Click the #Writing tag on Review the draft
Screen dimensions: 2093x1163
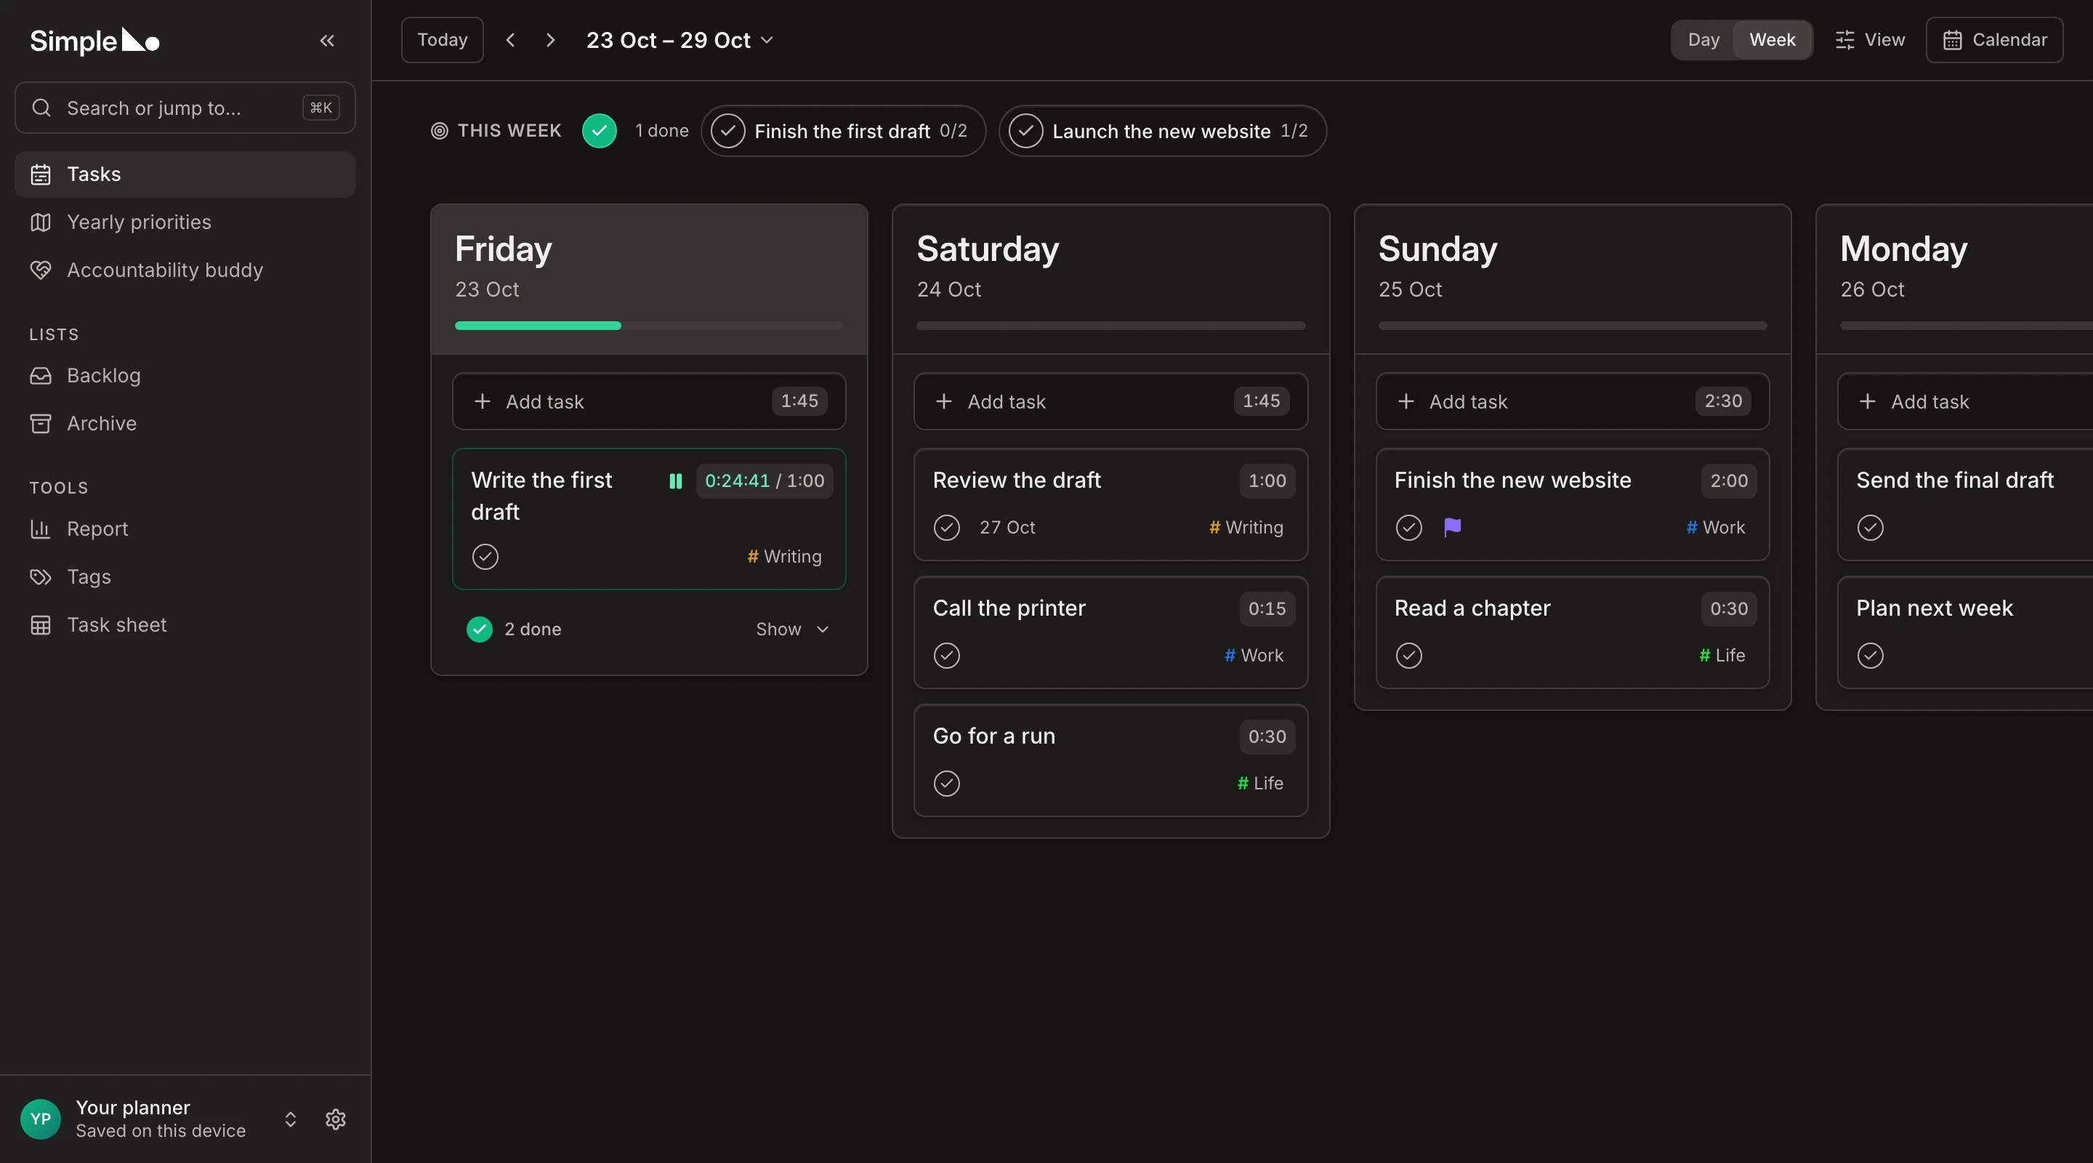click(1246, 528)
